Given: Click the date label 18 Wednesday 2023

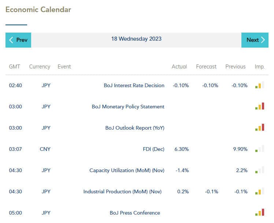Looking at the screenshot, I should tap(136, 39).
